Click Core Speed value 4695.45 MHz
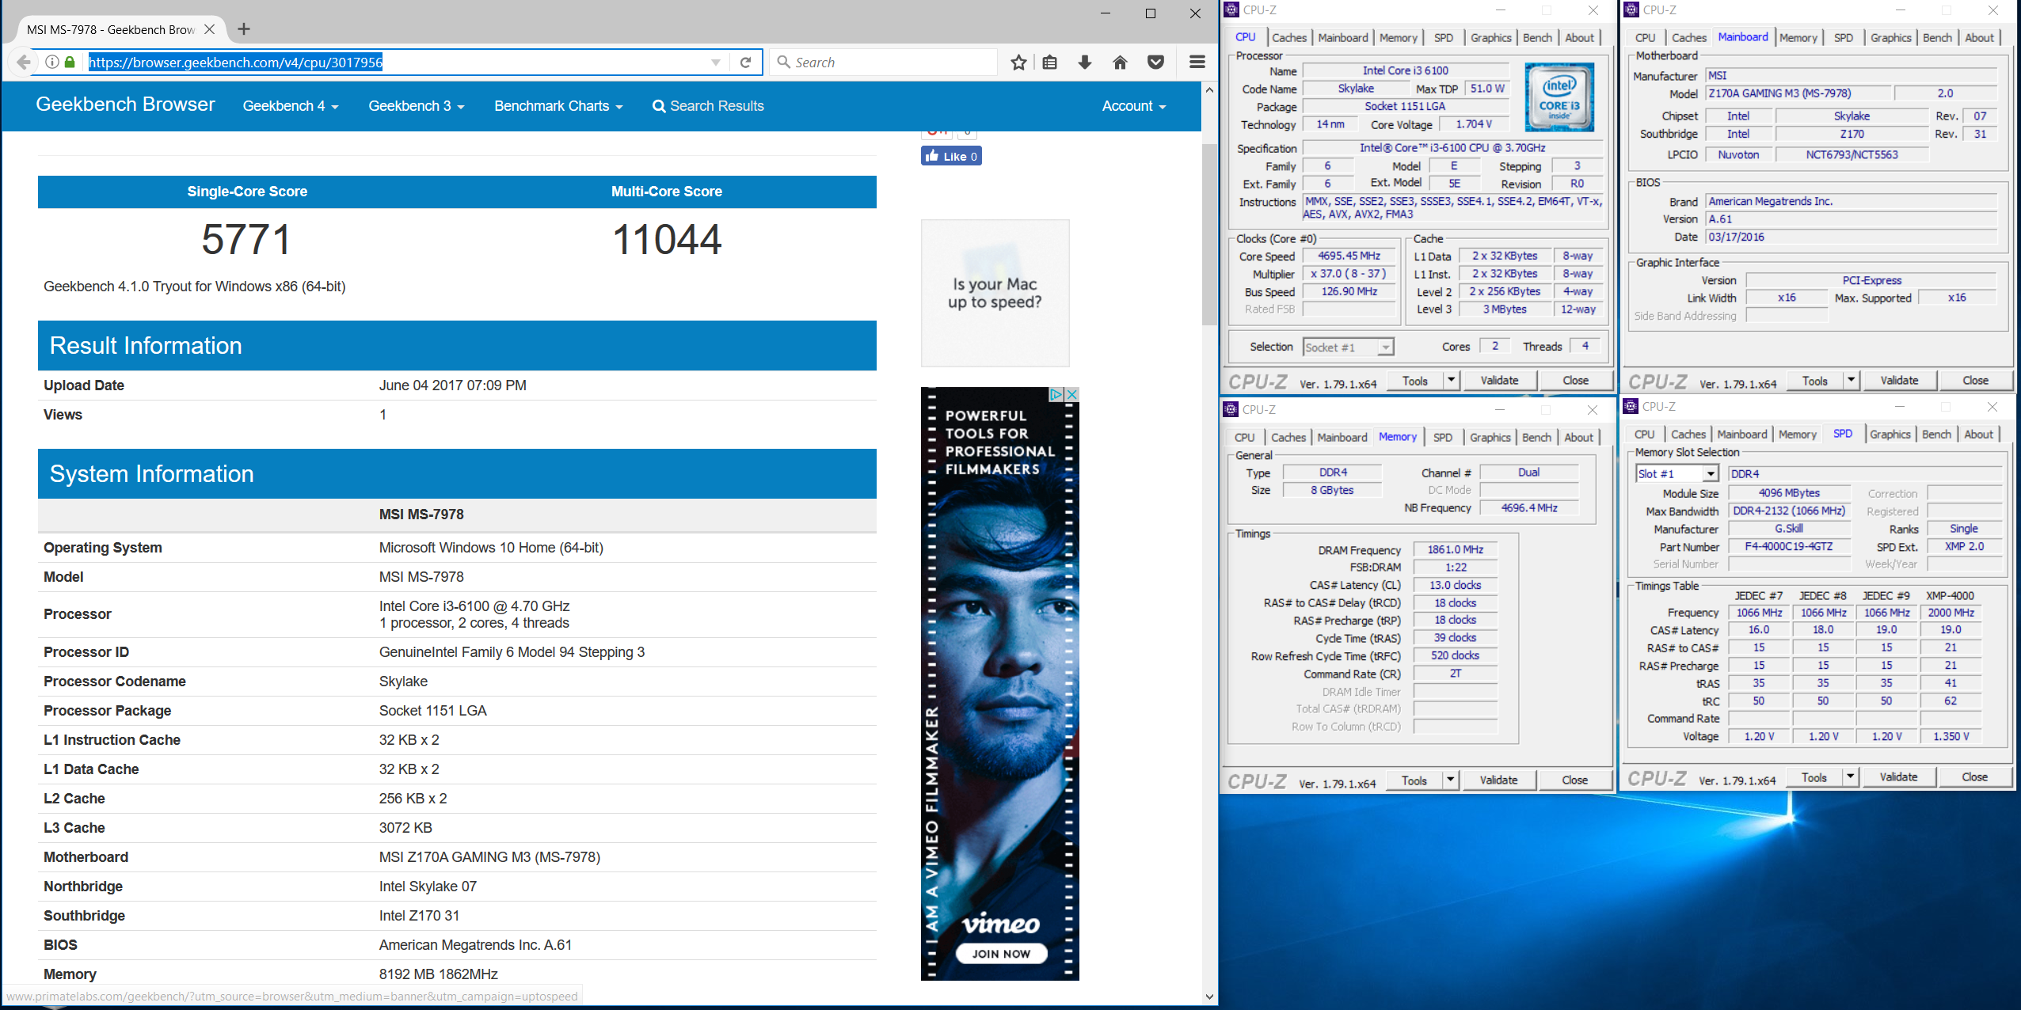The height and width of the screenshot is (1010, 2021). click(1349, 256)
